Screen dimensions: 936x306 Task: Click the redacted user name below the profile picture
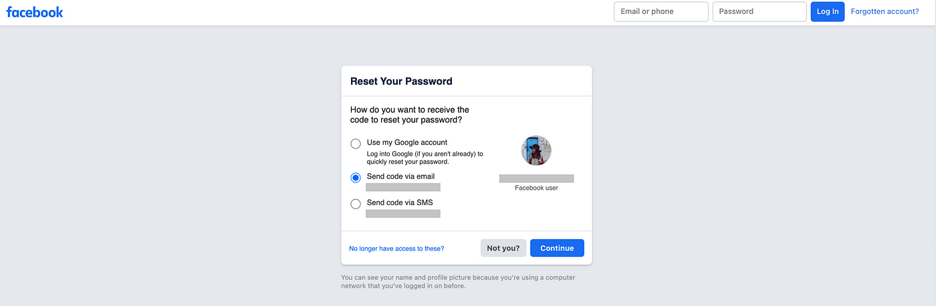[537, 178]
